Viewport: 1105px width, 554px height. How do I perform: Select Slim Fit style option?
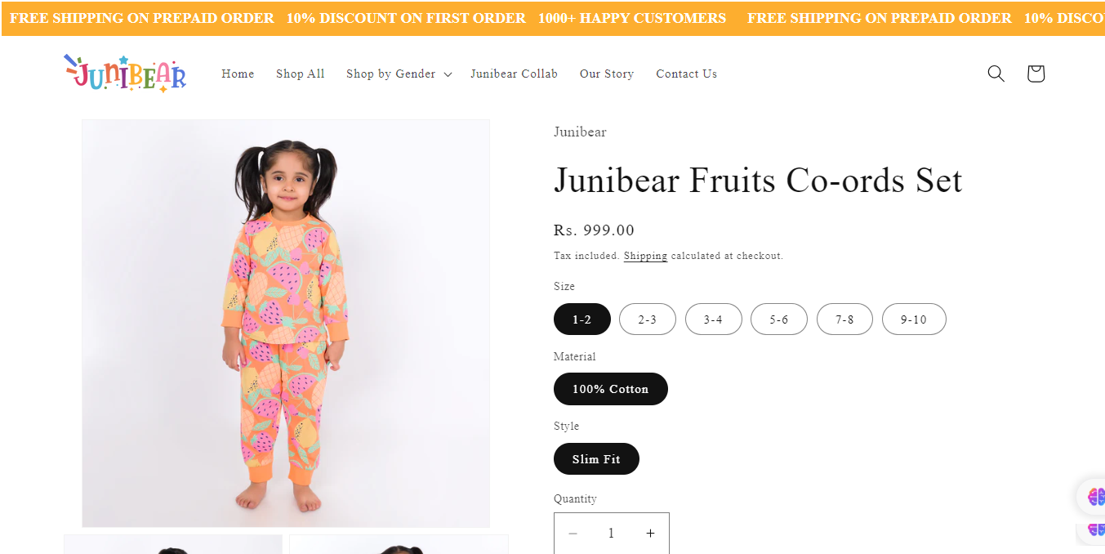tap(596, 459)
